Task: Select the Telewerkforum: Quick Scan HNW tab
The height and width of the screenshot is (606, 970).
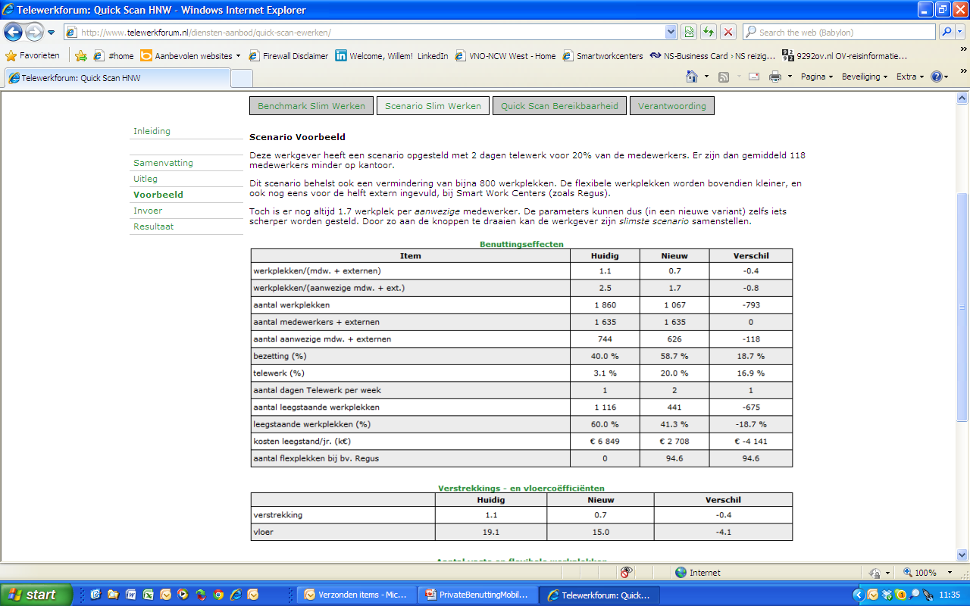Action: [x=117, y=78]
